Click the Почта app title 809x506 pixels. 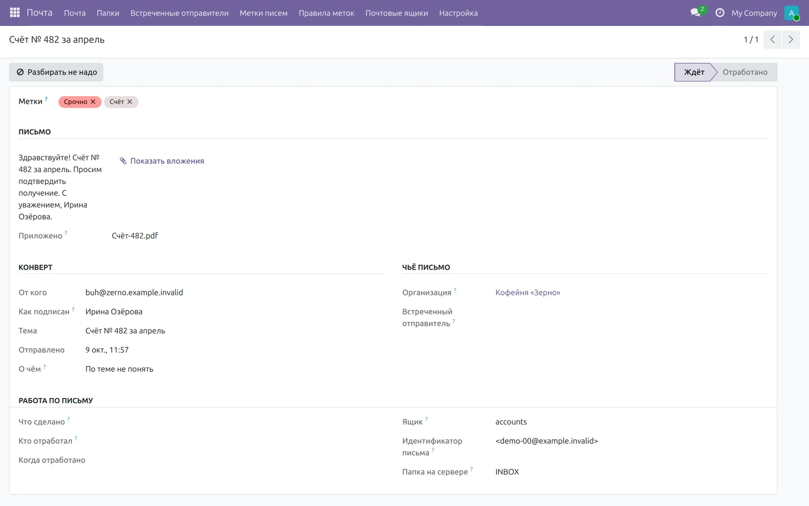[x=39, y=13]
